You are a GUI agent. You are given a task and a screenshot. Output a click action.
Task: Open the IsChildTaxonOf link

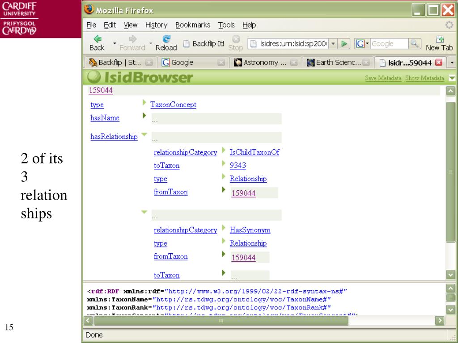pos(254,152)
